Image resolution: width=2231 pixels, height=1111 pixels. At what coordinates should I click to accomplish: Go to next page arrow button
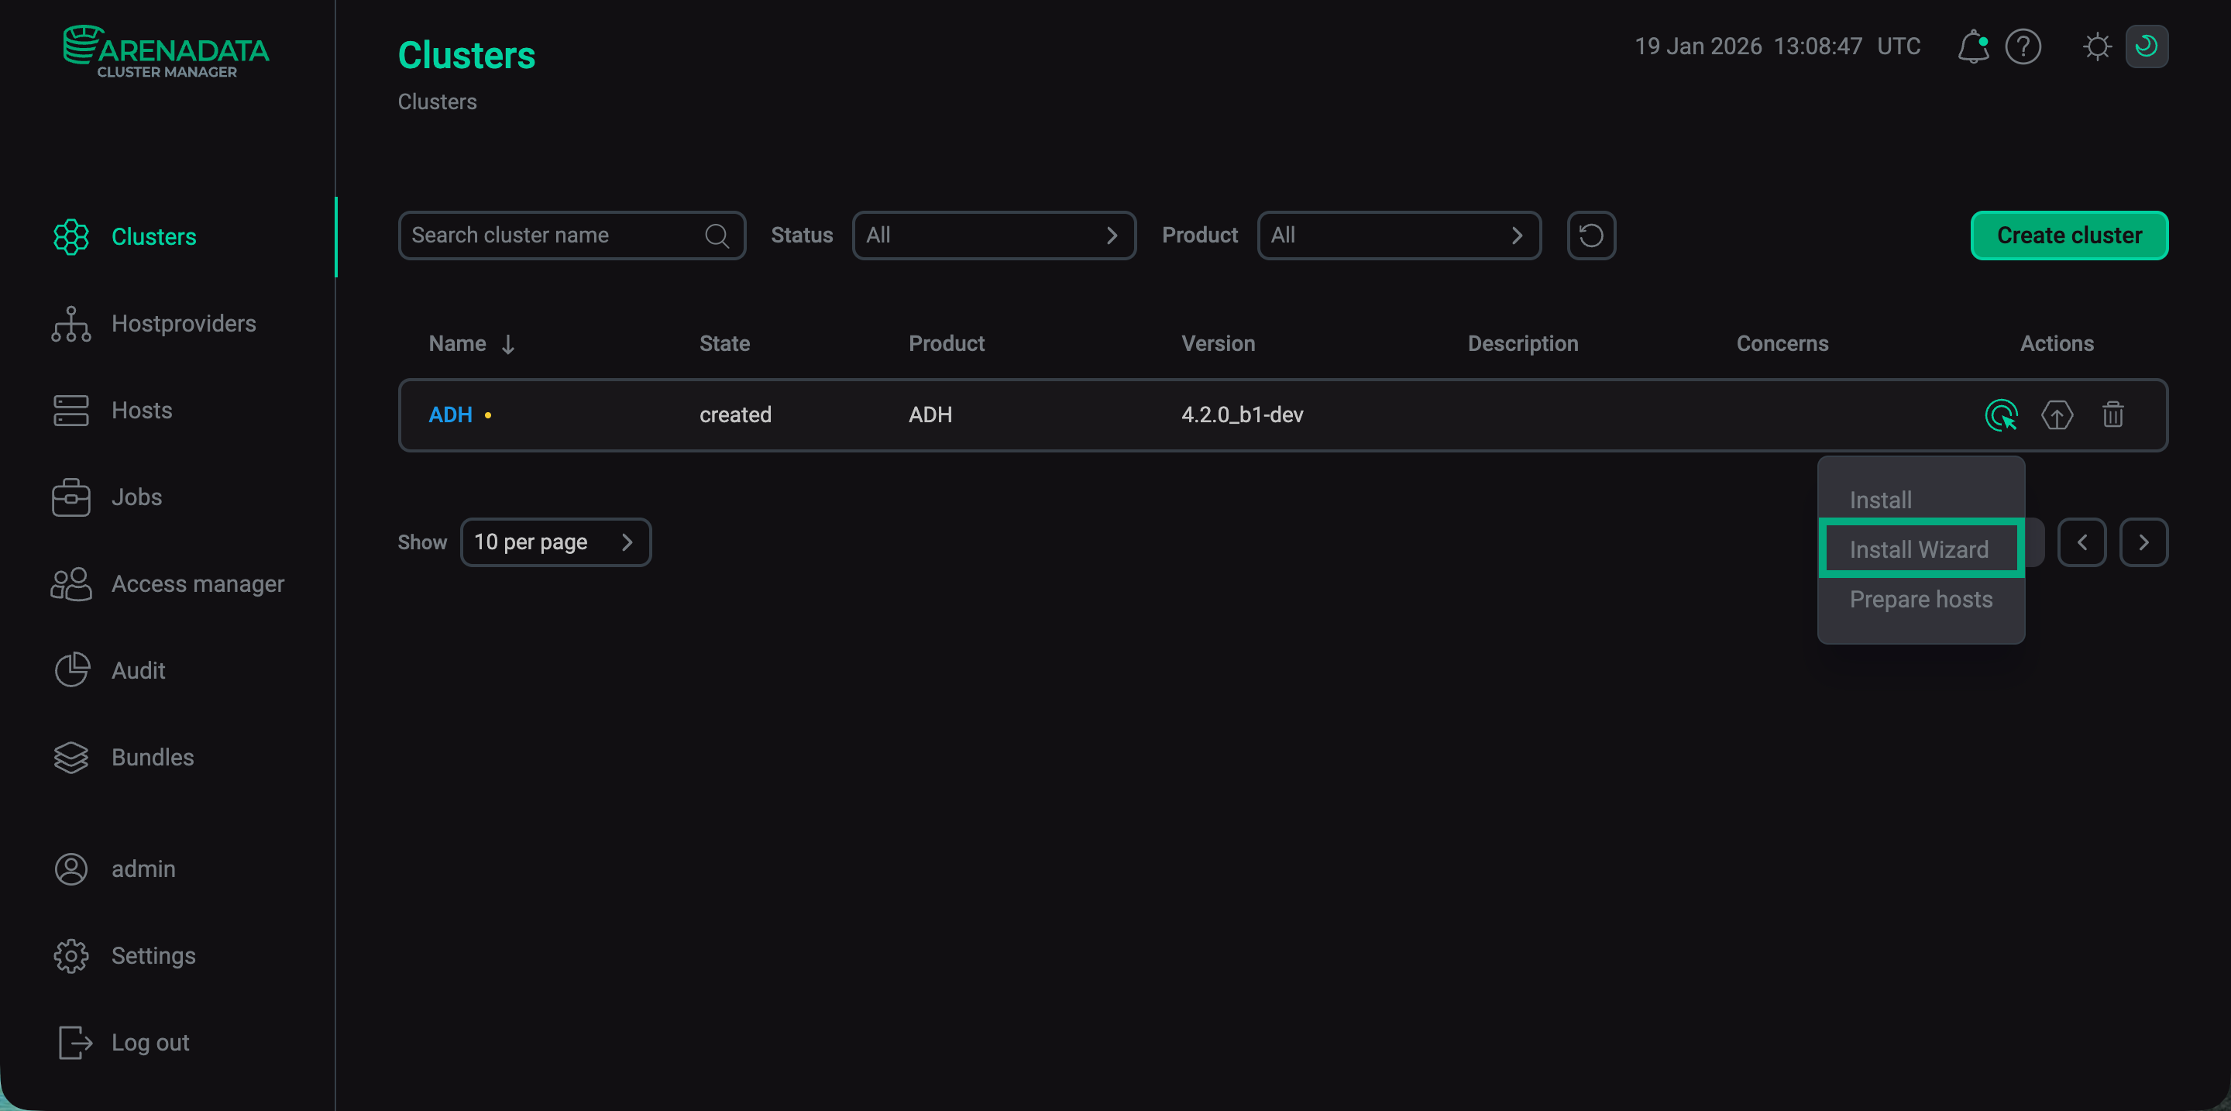(2143, 542)
